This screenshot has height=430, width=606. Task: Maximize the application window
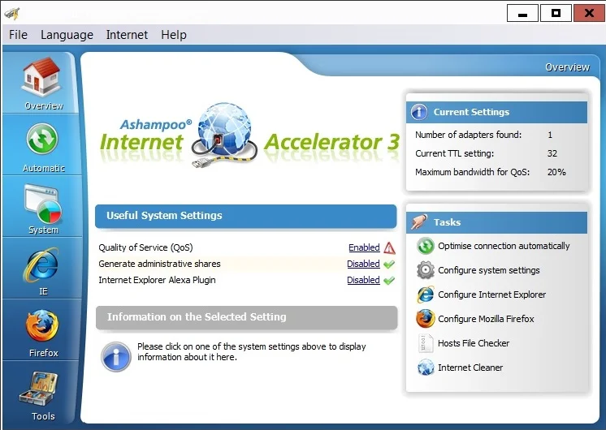click(x=556, y=14)
